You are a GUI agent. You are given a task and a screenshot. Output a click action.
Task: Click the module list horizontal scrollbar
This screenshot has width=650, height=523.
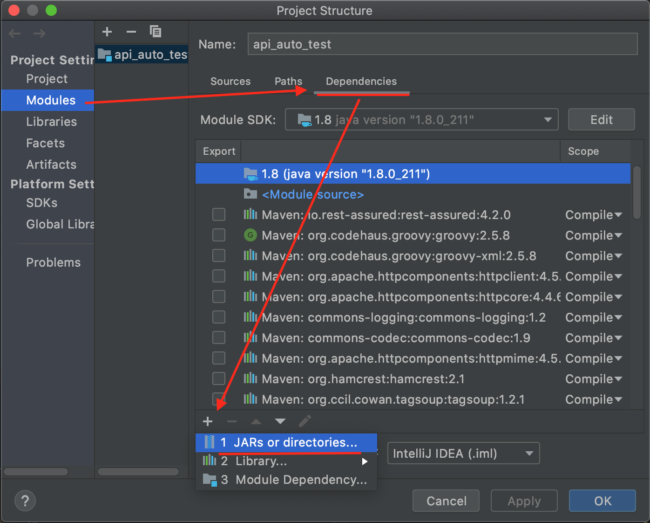[x=138, y=472]
